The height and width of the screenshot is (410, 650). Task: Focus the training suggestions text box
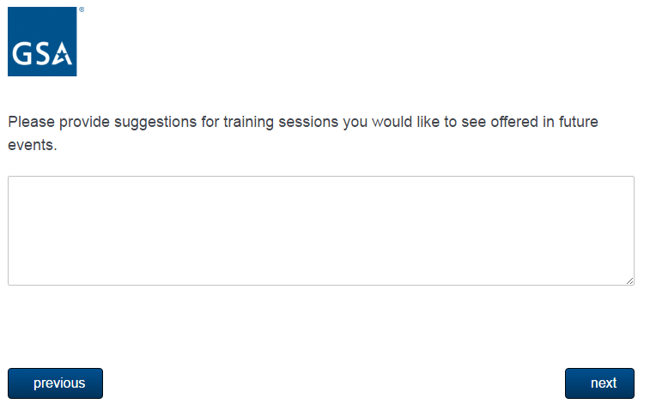[x=320, y=230]
